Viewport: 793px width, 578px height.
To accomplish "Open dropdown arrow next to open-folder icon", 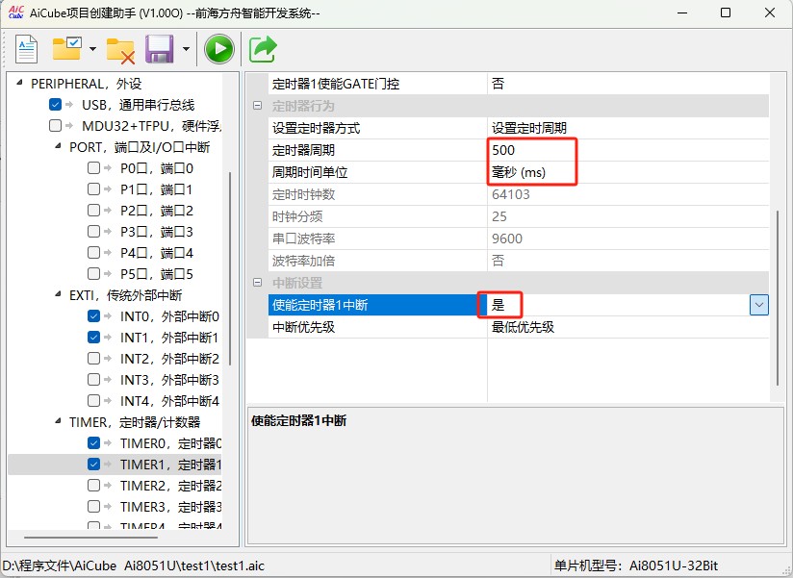I will [92, 49].
